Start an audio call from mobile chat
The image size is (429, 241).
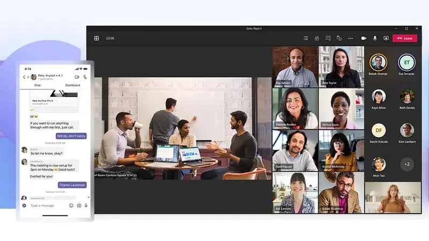[x=85, y=77]
